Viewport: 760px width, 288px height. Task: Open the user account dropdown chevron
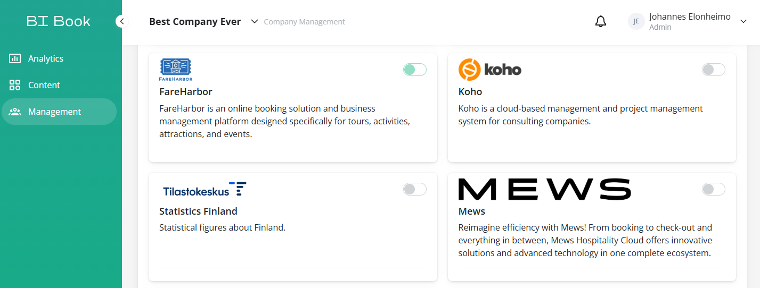pyautogui.click(x=743, y=21)
